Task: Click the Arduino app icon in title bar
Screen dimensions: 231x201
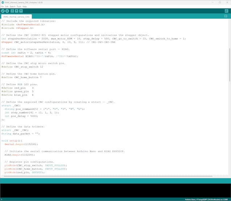Action: [x=3, y=3]
